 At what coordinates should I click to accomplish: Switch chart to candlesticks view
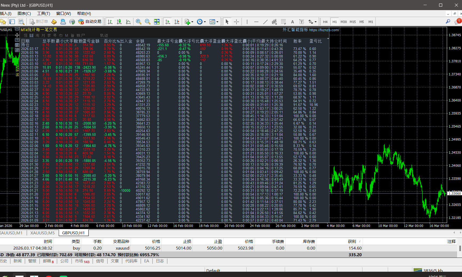coord(119,22)
